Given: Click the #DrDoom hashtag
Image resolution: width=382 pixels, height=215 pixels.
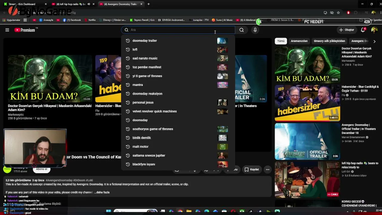Looking at the screenshot, I should 79,180.
